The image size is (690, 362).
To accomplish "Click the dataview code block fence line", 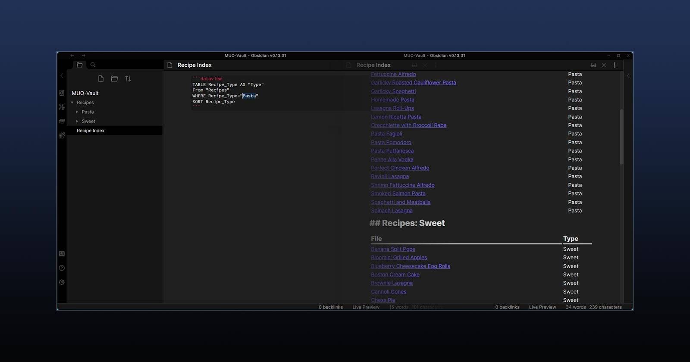I will 207,79.
